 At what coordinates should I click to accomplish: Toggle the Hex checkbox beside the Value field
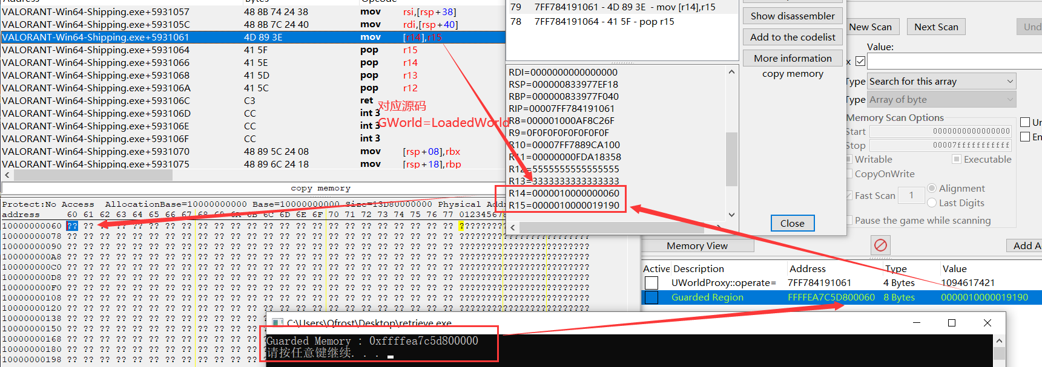tap(860, 61)
